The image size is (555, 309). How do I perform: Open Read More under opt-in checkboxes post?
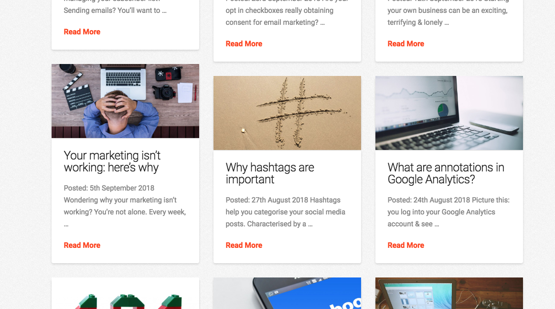[244, 44]
